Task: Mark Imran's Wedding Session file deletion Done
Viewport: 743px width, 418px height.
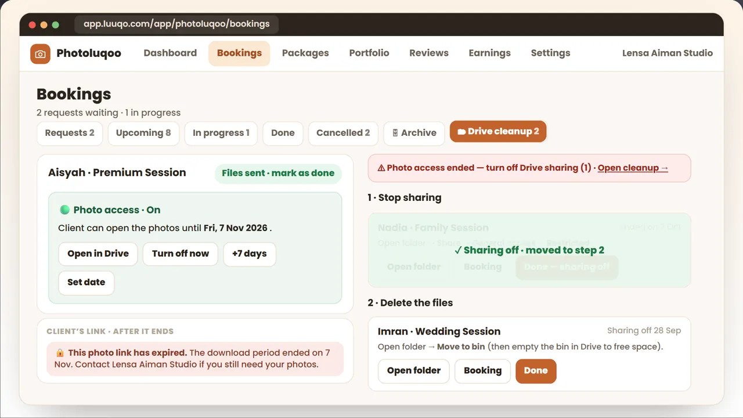Action: click(536, 371)
